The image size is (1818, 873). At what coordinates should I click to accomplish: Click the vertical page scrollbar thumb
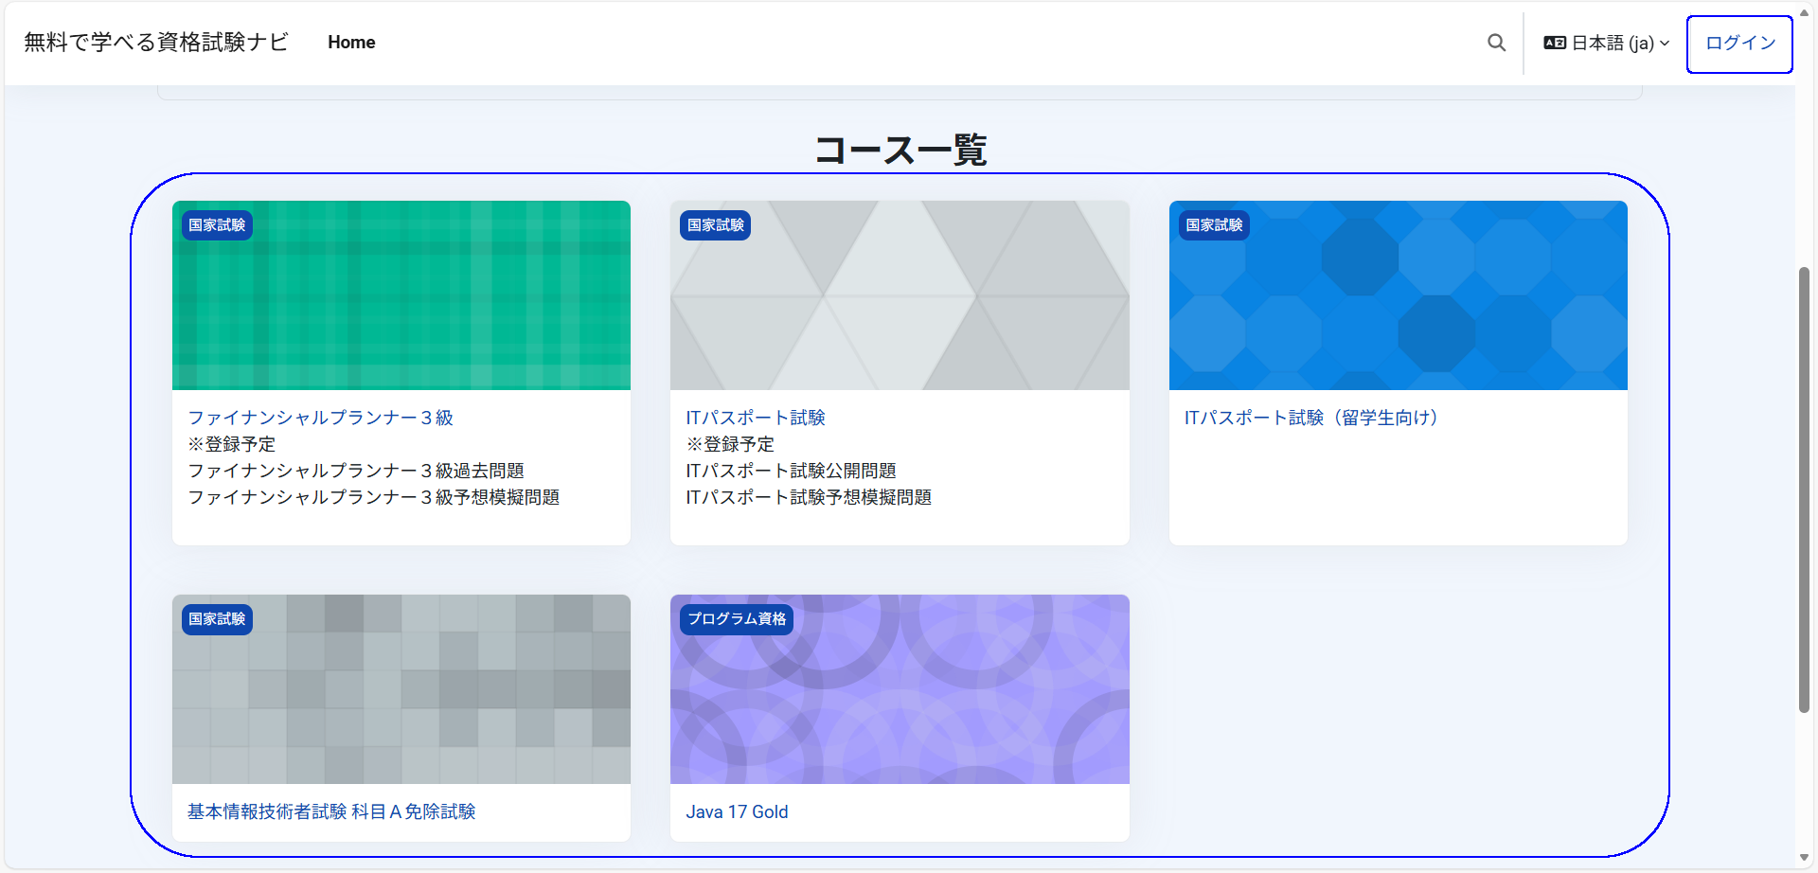click(1804, 488)
